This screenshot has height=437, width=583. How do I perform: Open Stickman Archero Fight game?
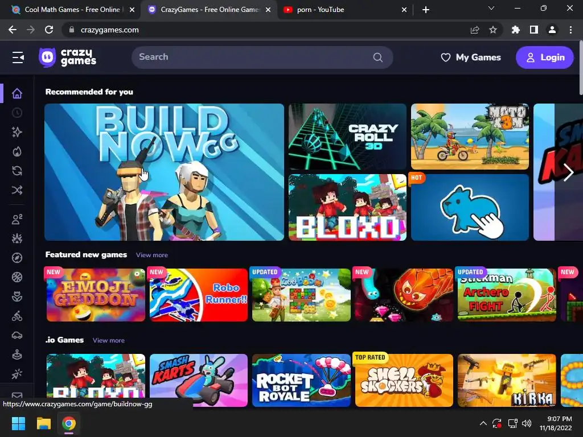507,295
